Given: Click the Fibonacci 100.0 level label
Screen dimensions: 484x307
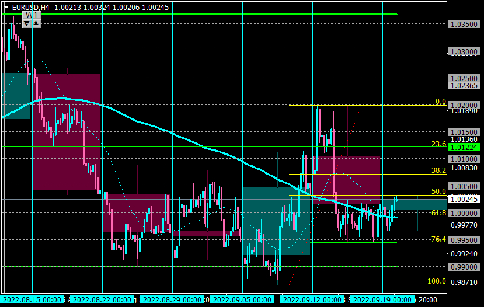Looking at the screenshot, I should [437, 281].
